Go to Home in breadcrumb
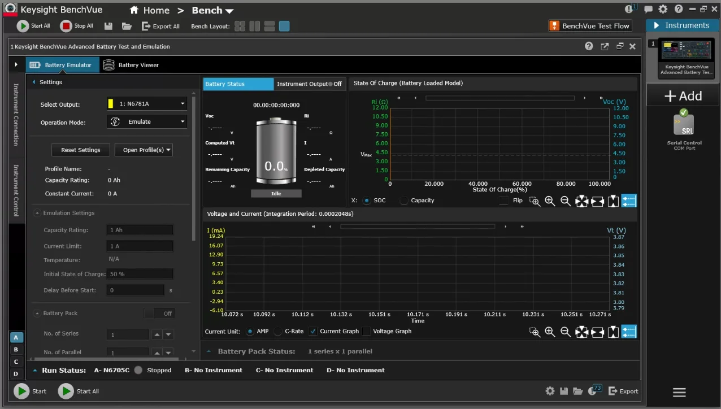721x409 pixels. [x=150, y=11]
